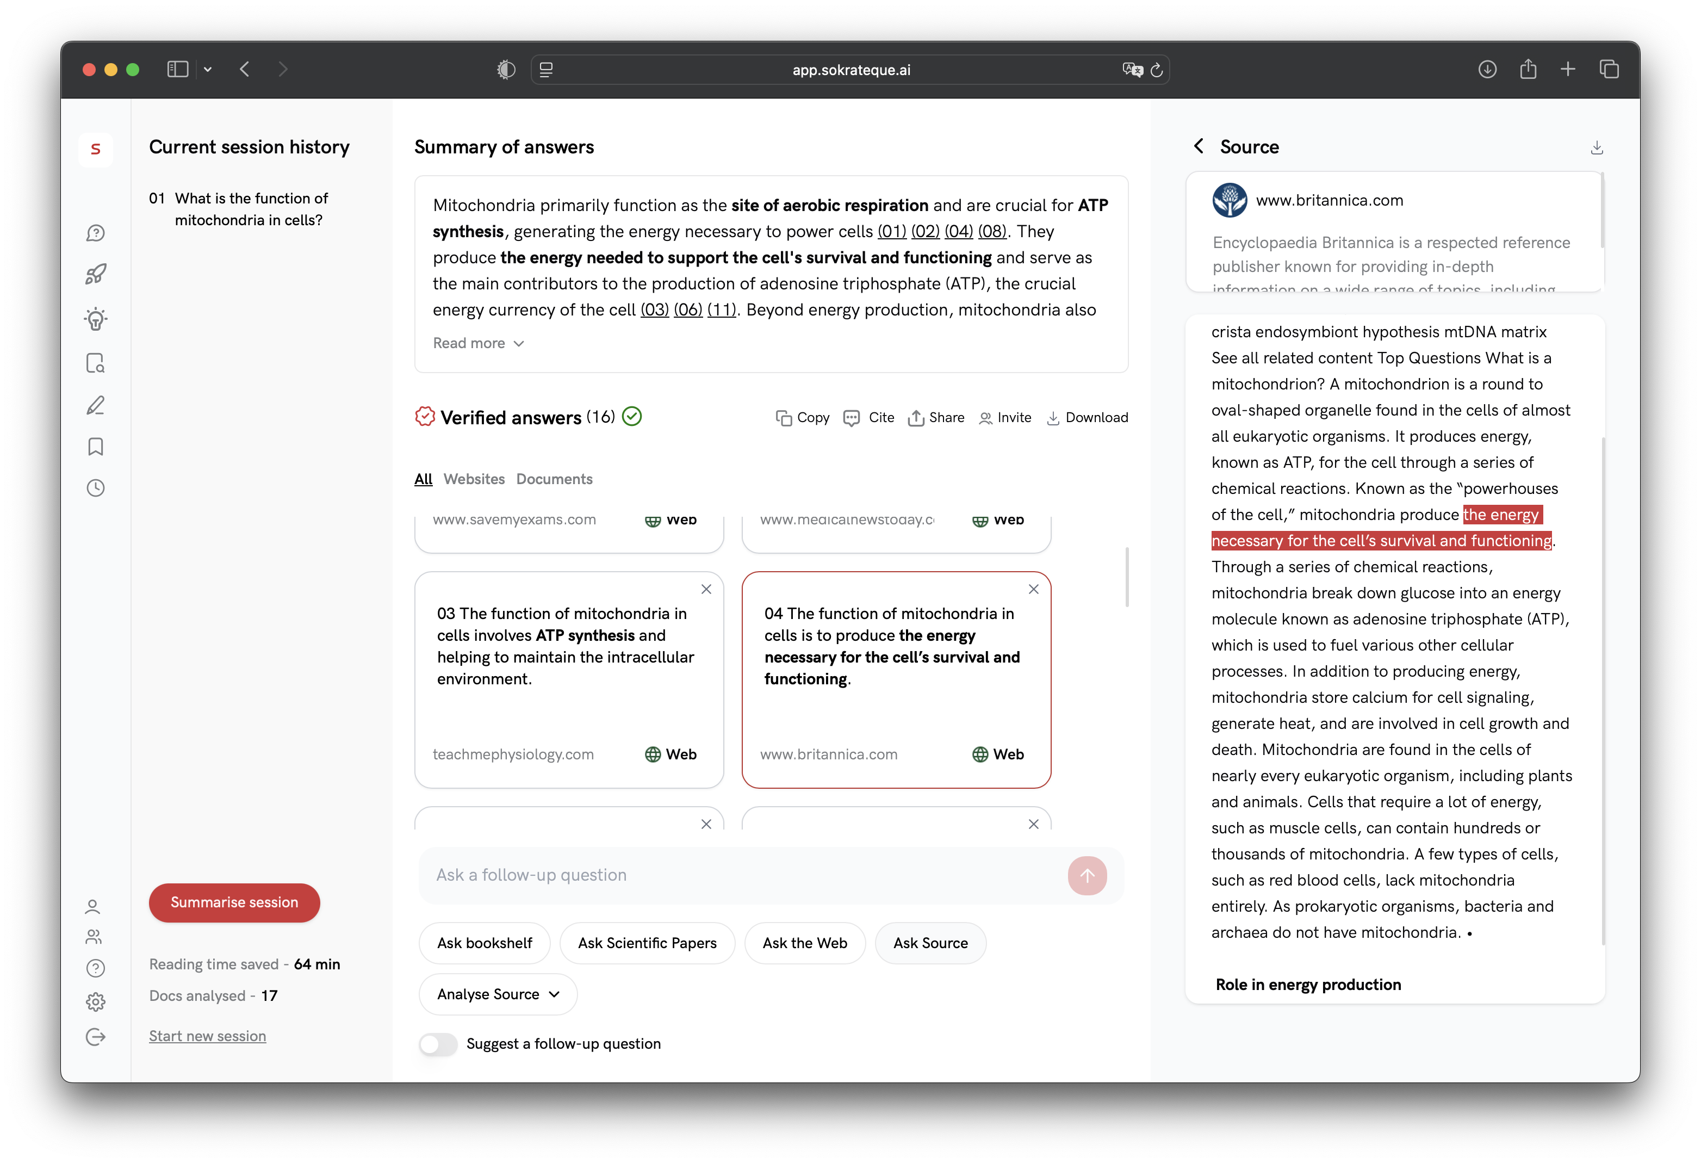Click the Britannica site logo thumbnail
Image resolution: width=1701 pixels, height=1163 pixels.
click(1229, 200)
